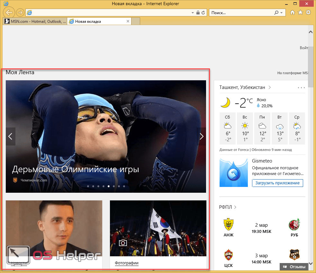The width and height of the screenshot is (316, 273).
Task: Click the Загрузить приложение button
Action: point(277,183)
